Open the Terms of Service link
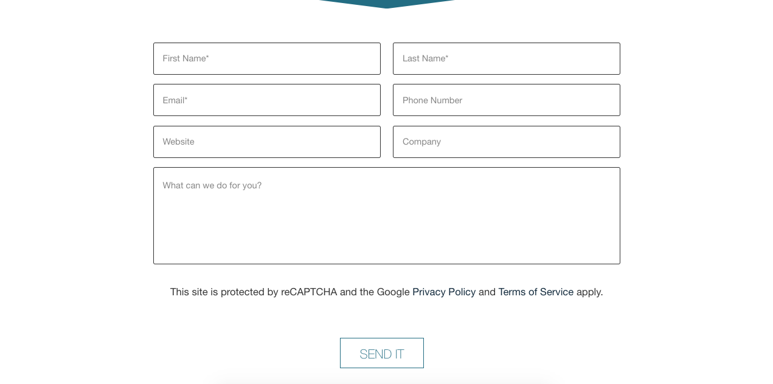Image resolution: width=773 pixels, height=384 pixels. coord(536,292)
